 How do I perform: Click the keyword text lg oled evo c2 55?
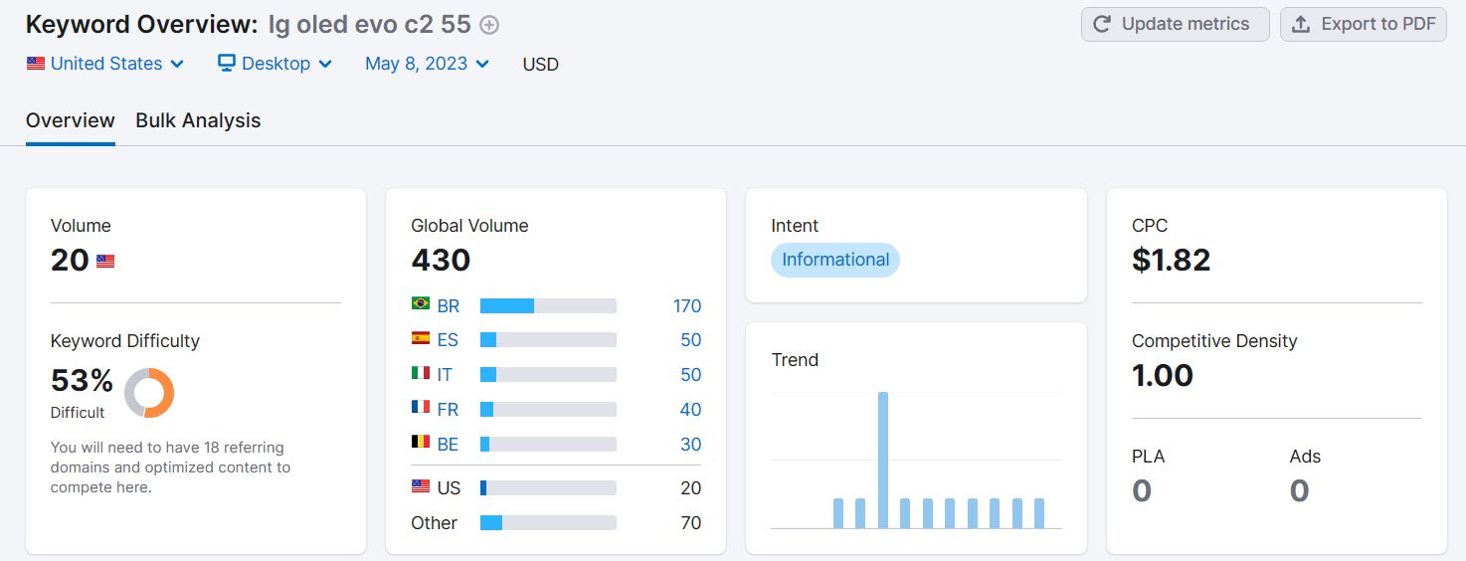369,25
